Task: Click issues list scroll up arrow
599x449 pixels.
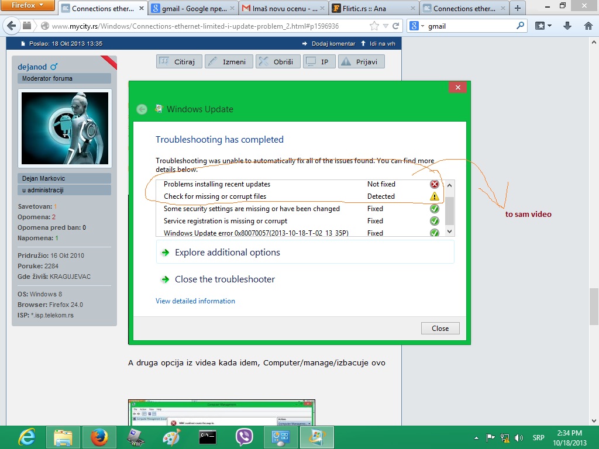Action: pyautogui.click(x=450, y=185)
